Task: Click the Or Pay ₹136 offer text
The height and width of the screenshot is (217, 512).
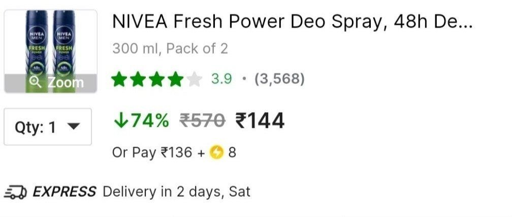Action: tap(152, 152)
